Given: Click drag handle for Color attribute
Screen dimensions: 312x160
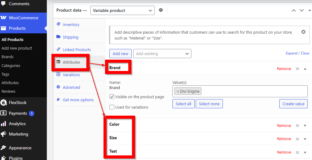Looking at the screenshot, I should point(298,126).
